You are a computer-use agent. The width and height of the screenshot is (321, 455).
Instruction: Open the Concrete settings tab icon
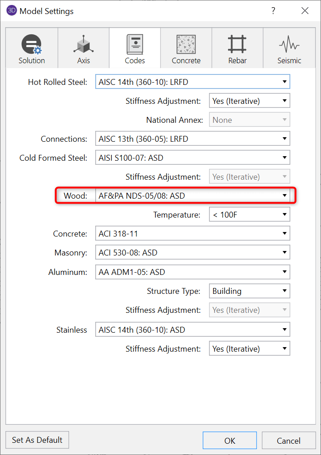click(186, 45)
